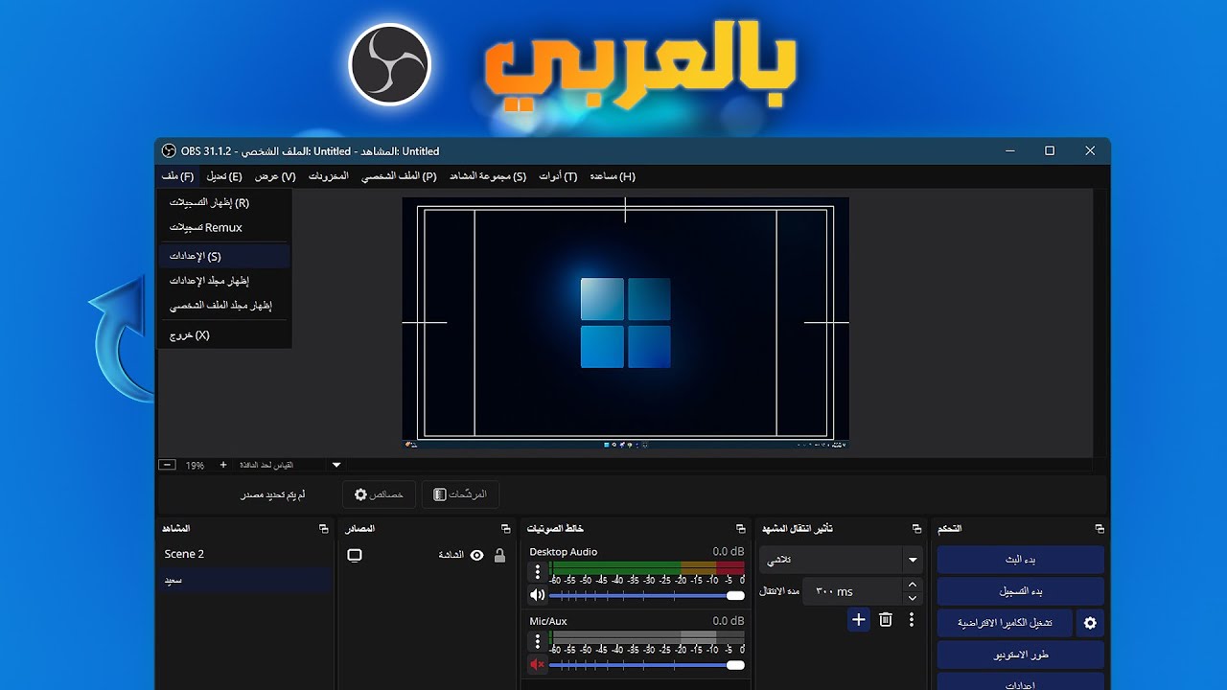Click the OBS logo in title bar
Viewport: 1227px width, 690px height.
pos(169,151)
